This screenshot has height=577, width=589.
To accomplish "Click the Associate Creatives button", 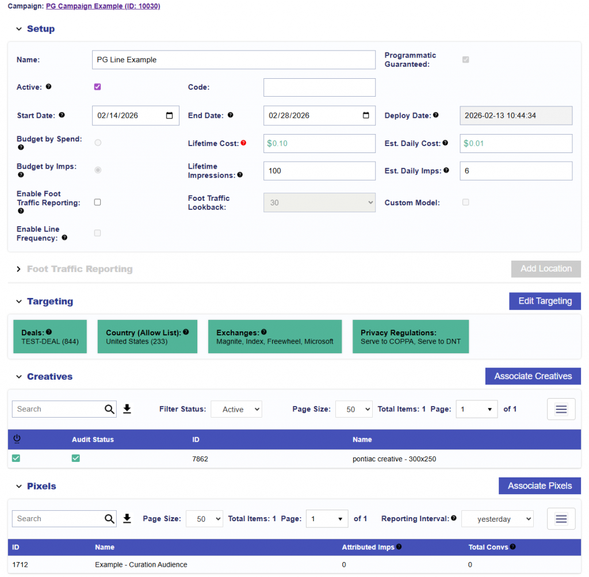I will pos(533,376).
